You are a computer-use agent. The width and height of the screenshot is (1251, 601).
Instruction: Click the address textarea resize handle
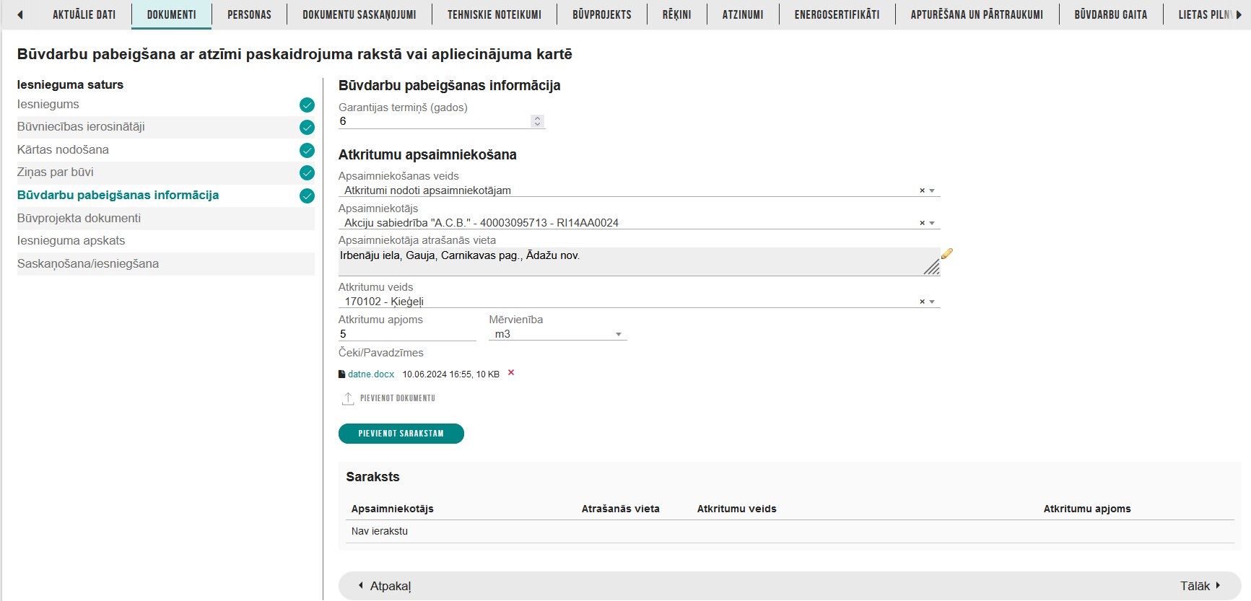pyautogui.click(x=932, y=267)
